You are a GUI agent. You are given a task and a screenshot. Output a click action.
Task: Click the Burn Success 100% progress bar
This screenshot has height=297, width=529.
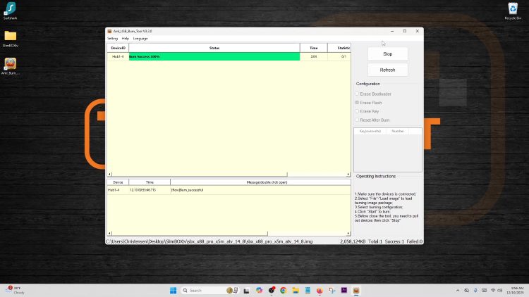[x=214, y=56]
